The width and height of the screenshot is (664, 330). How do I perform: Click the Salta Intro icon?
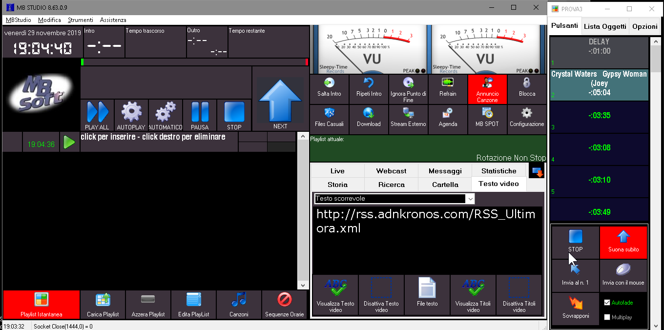coord(330,83)
